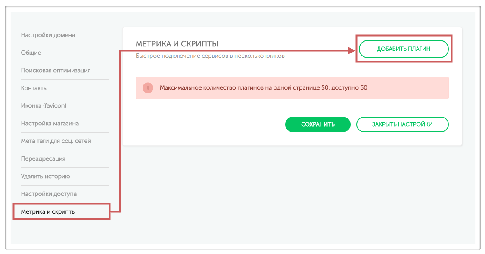
Task: Click the Быстрое подключение сервисов subtitle
Action: pos(210,56)
